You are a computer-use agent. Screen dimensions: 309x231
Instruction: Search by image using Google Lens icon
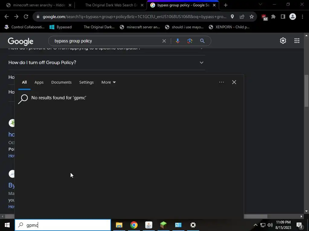(x=190, y=41)
